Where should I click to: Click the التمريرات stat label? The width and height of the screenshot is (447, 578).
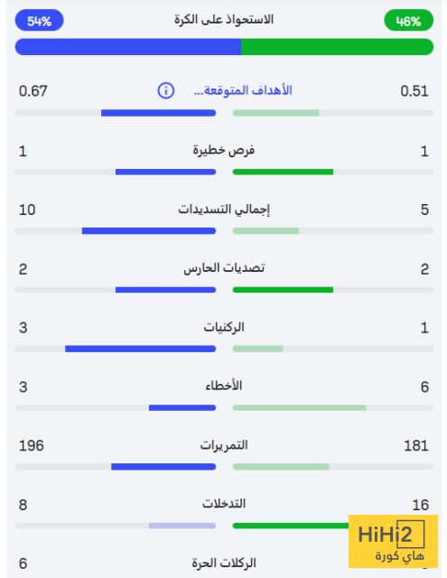point(224,445)
